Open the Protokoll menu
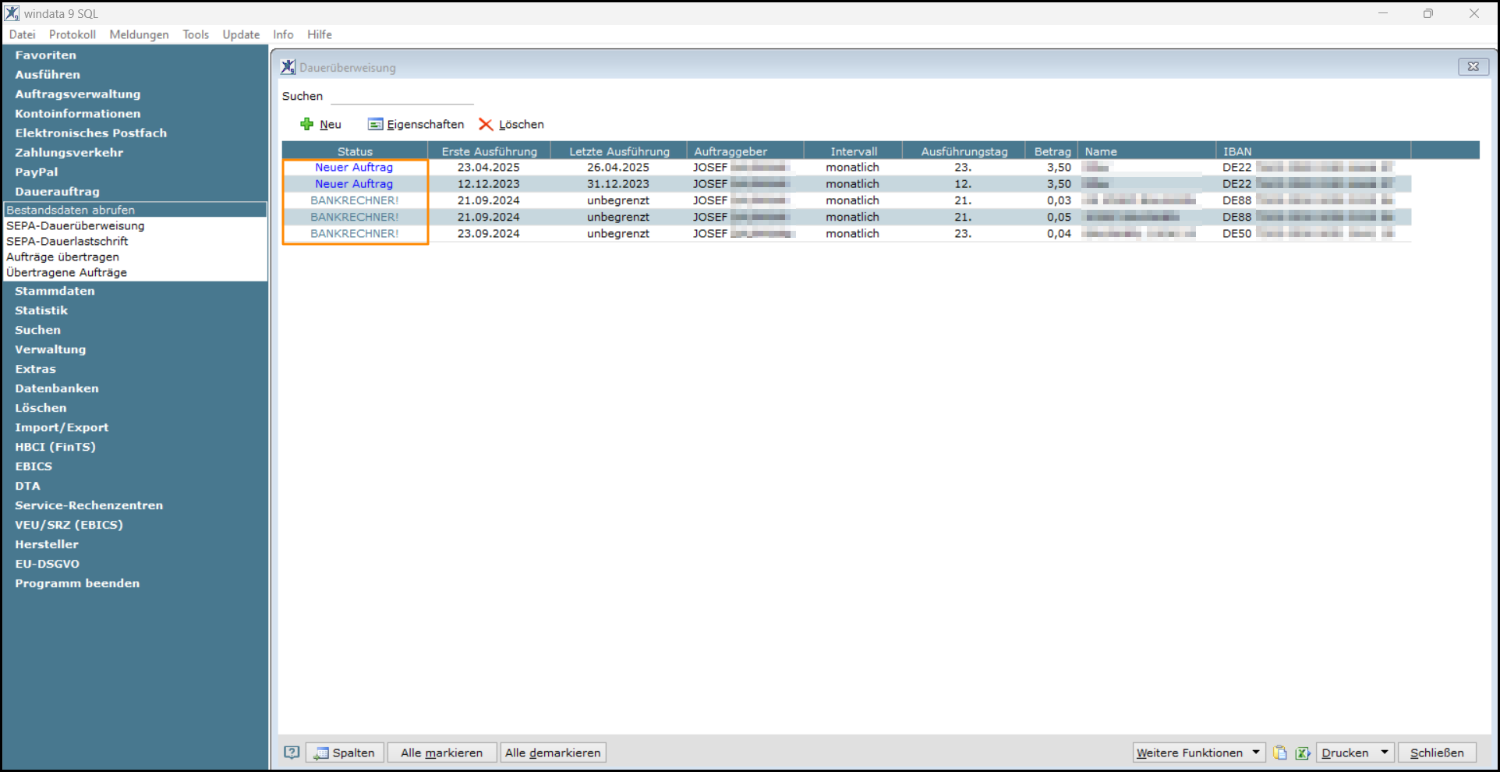1500x772 pixels. pyautogui.click(x=73, y=34)
